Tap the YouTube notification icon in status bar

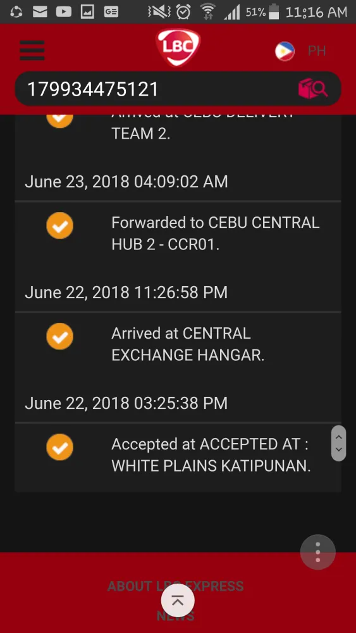click(x=64, y=12)
